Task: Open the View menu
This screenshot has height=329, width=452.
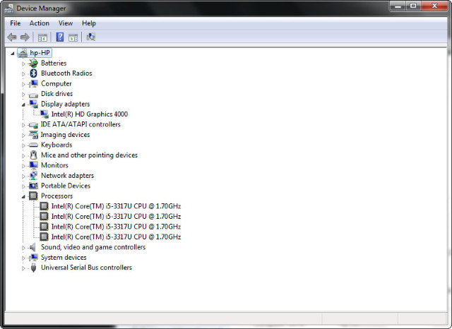Action: [66, 23]
